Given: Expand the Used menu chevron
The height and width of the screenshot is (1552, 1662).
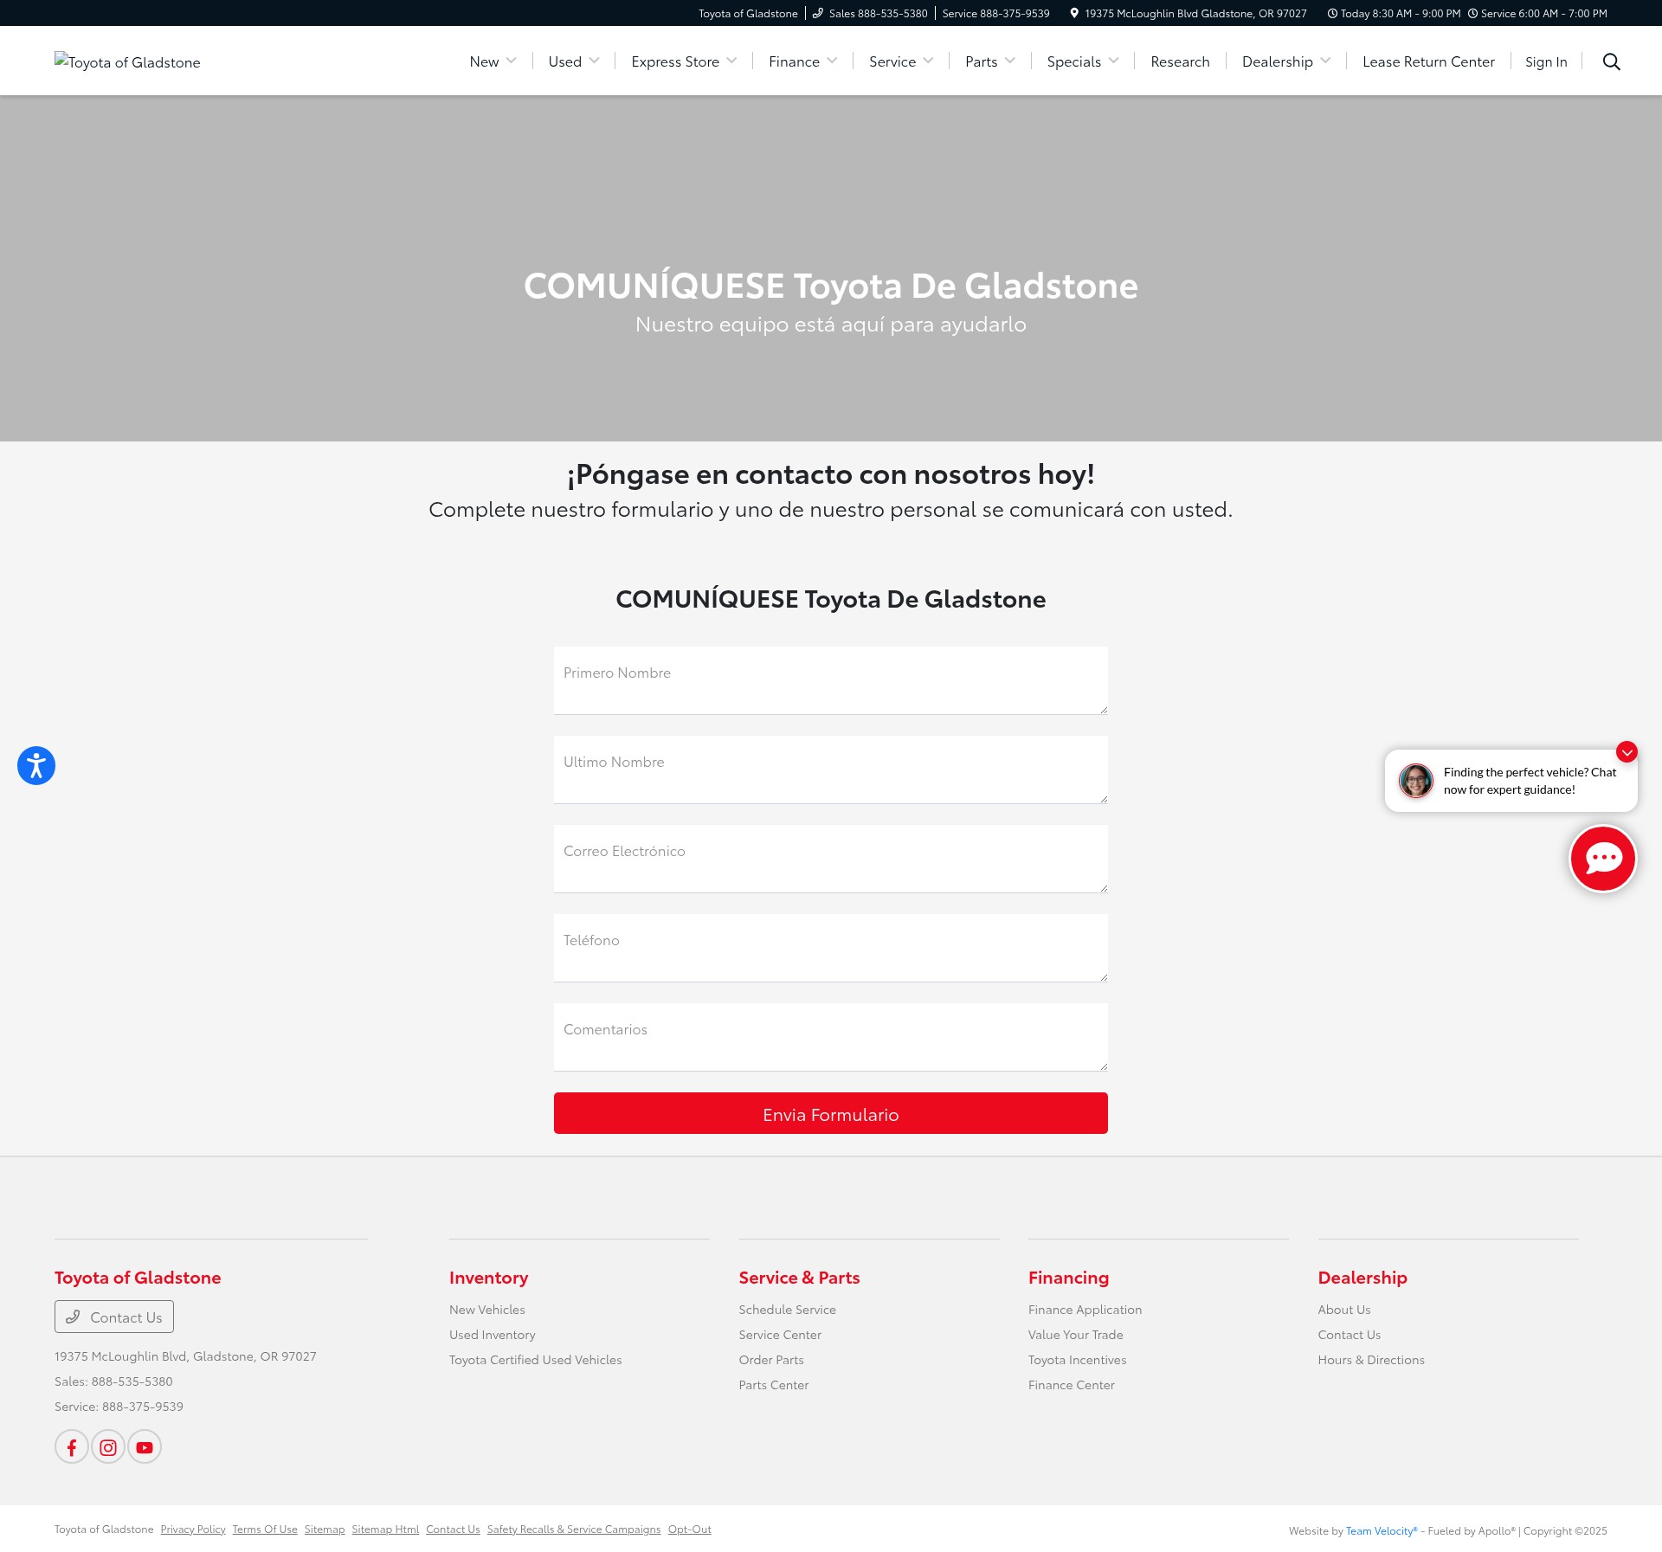Looking at the screenshot, I should pos(594,61).
